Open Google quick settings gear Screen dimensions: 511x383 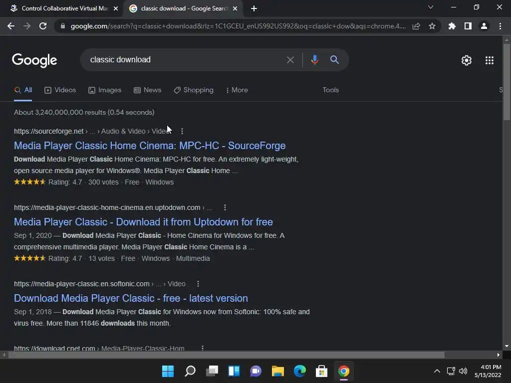pos(467,60)
